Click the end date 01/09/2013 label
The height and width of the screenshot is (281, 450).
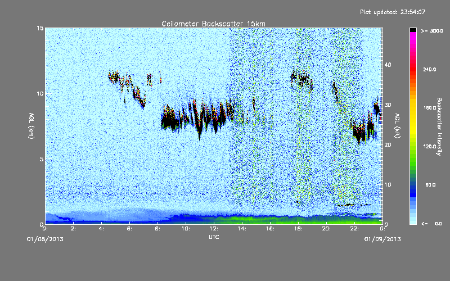point(382,239)
